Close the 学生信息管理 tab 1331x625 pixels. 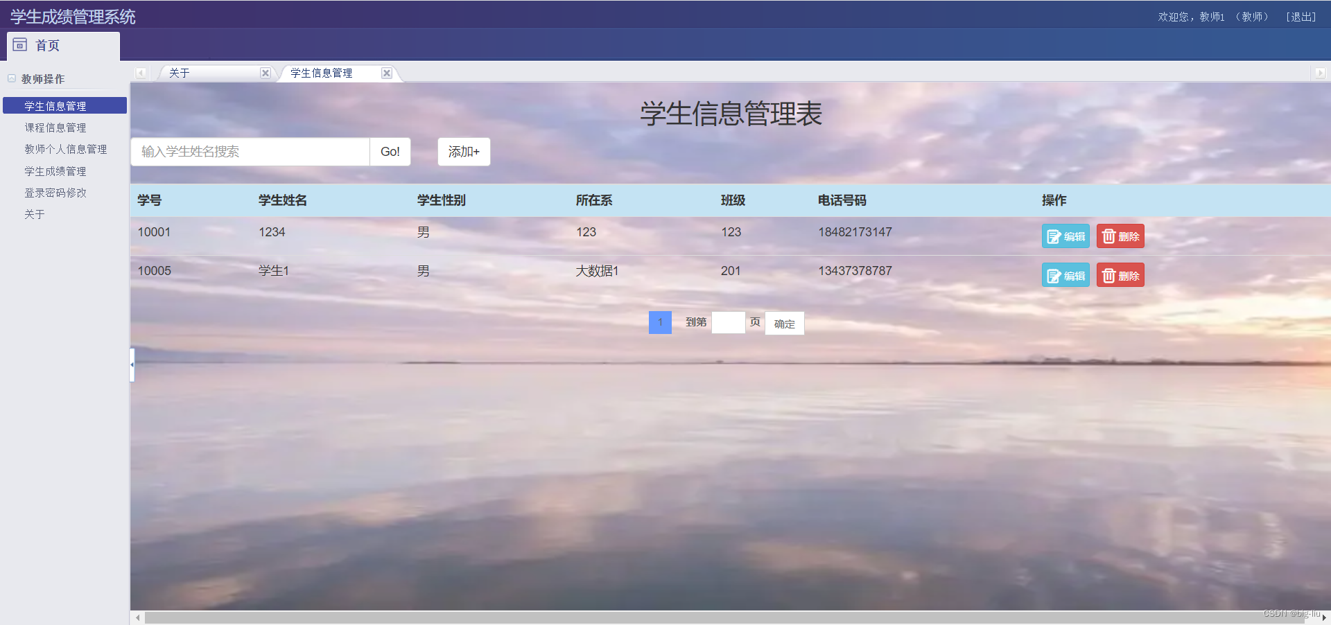coord(387,73)
